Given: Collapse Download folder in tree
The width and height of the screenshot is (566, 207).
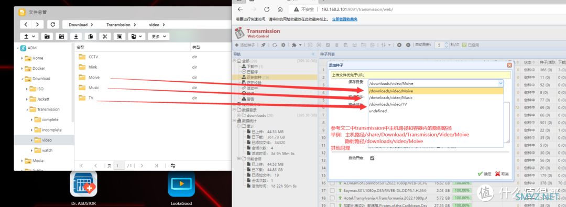Looking at the screenshot, I should [x=22, y=79].
